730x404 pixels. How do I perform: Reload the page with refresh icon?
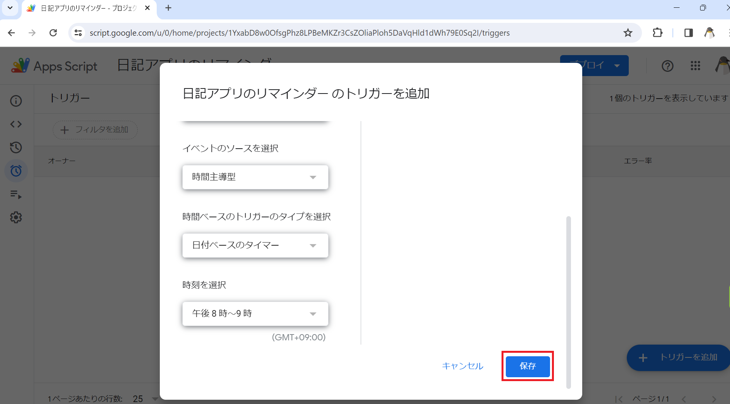pyautogui.click(x=53, y=33)
